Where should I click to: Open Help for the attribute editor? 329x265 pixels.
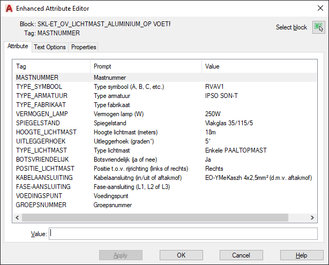tap(301, 255)
